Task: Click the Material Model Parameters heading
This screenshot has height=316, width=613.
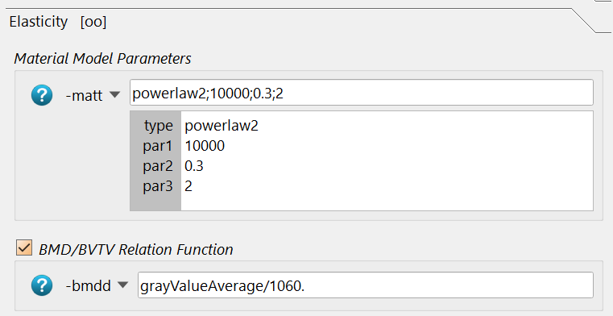Action: pyautogui.click(x=103, y=59)
